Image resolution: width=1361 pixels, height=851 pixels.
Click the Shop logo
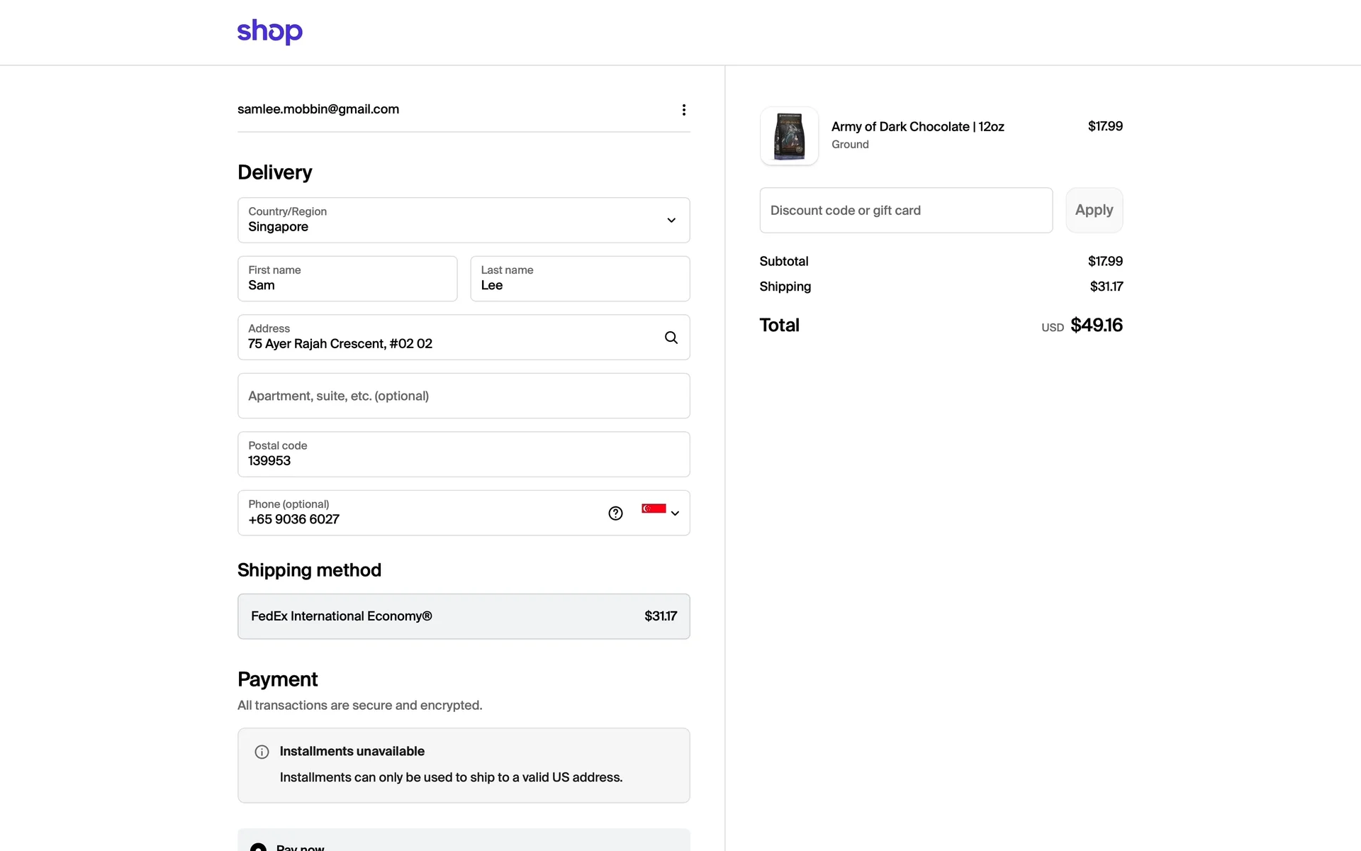click(269, 31)
